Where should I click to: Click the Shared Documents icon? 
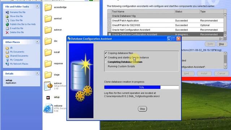click(x=7, y=56)
